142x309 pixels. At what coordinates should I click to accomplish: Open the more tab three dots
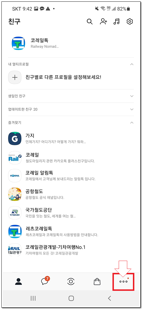click(x=124, y=282)
